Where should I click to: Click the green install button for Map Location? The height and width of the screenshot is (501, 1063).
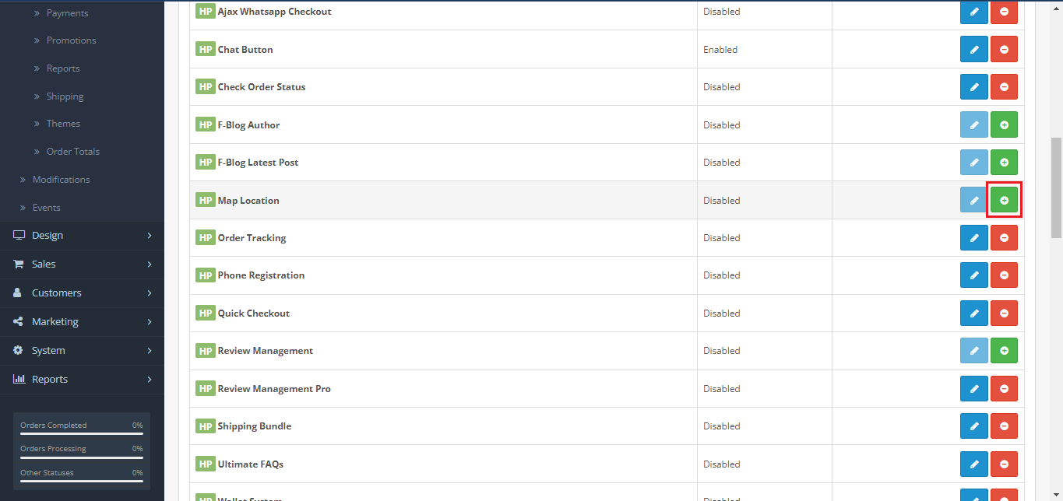(1004, 201)
